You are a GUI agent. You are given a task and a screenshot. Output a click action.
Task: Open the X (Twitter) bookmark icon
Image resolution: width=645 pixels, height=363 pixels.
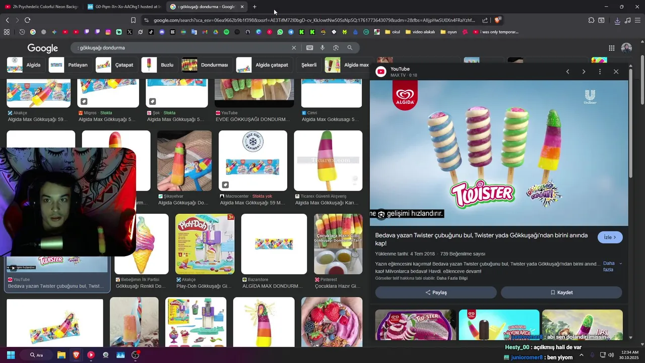[130, 32]
